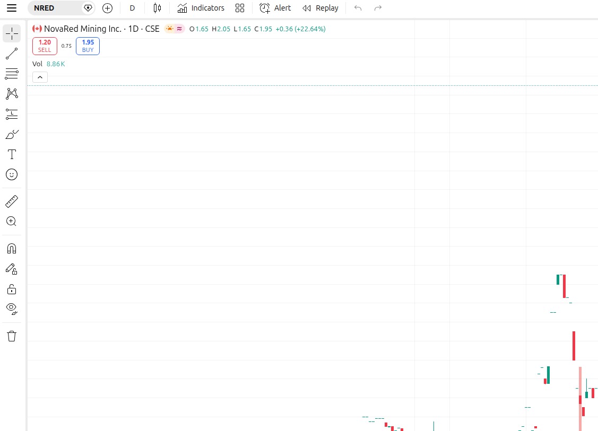
Task: Select the trend line drawing tool
Action: point(12,53)
